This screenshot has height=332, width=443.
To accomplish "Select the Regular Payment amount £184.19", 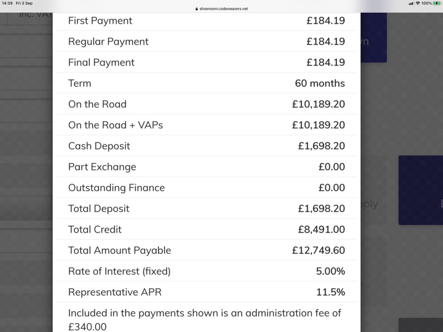I will click(326, 41).
